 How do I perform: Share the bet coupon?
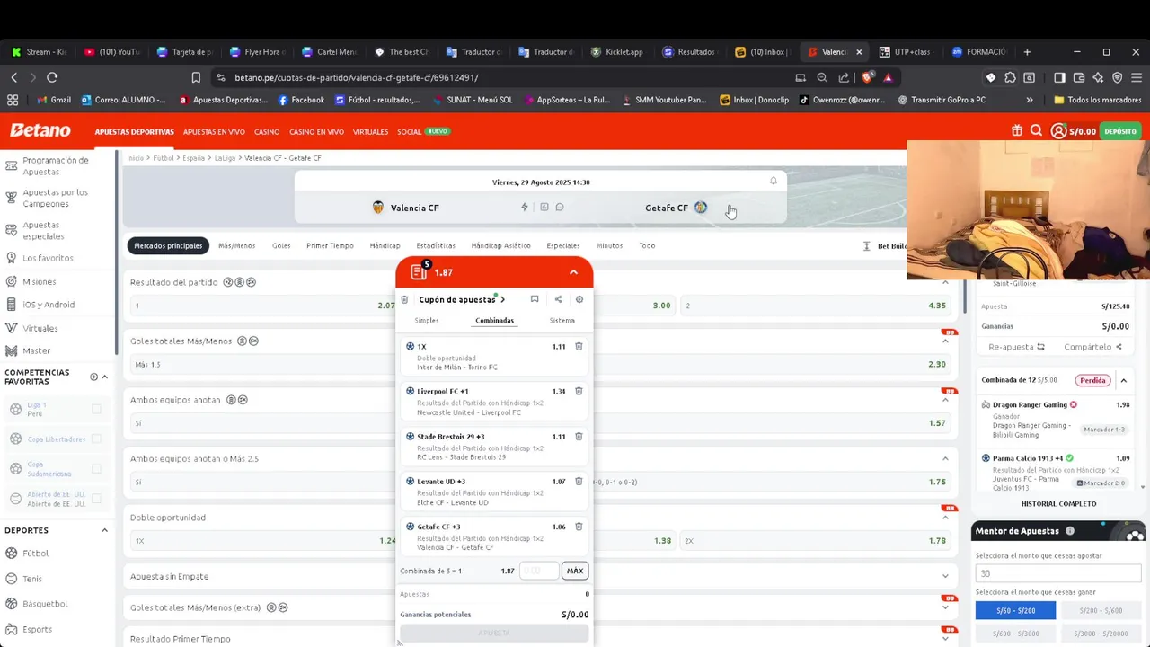[x=558, y=299]
